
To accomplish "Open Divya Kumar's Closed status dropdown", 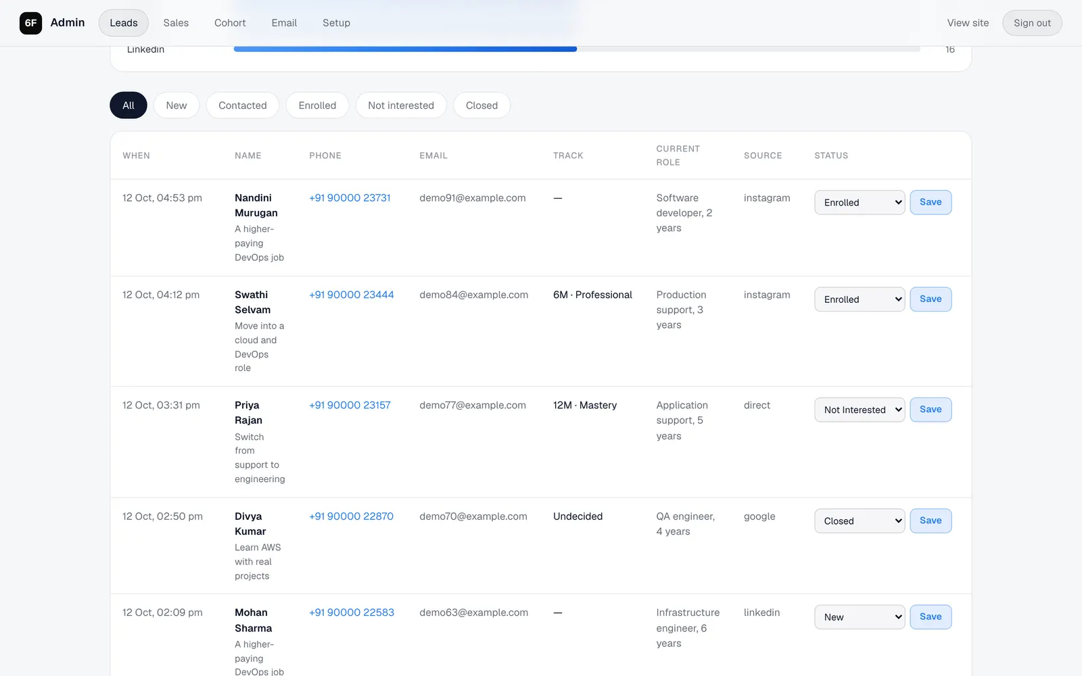I will point(860,521).
